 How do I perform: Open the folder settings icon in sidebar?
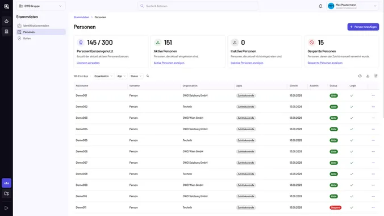6,193
